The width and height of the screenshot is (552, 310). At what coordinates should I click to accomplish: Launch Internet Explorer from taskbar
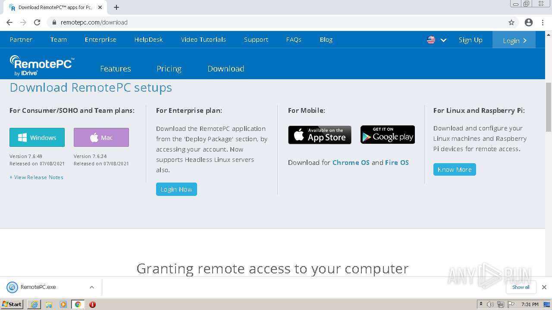tap(34, 304)
